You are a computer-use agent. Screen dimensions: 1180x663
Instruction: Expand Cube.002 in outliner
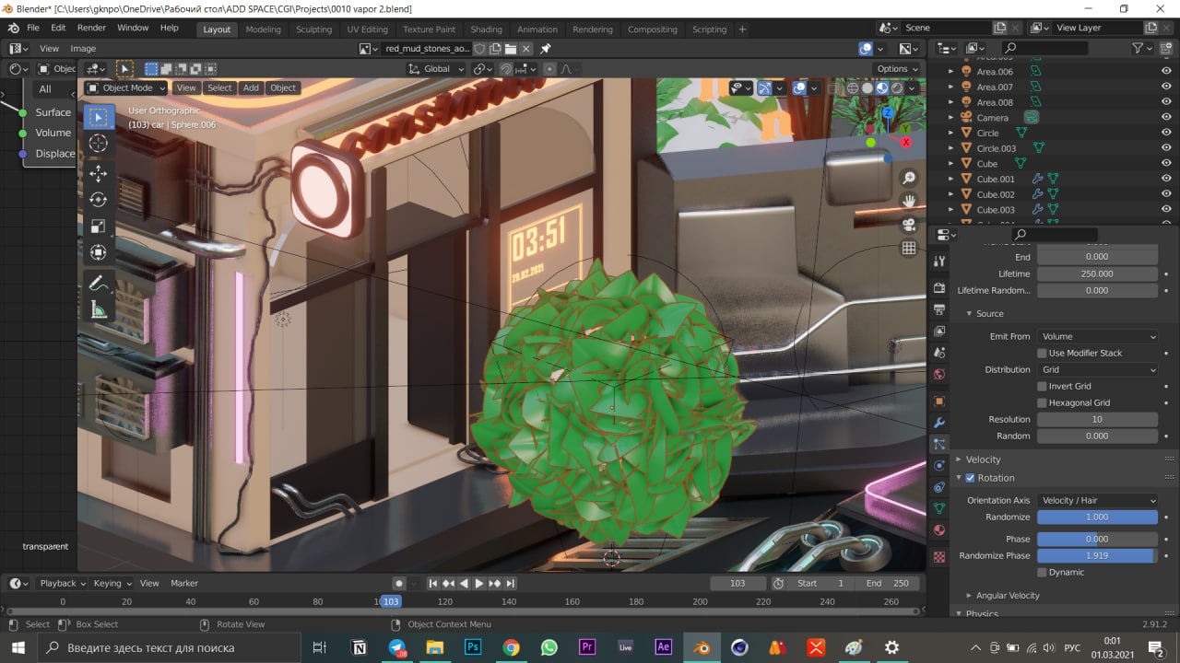tap(952, 194)
